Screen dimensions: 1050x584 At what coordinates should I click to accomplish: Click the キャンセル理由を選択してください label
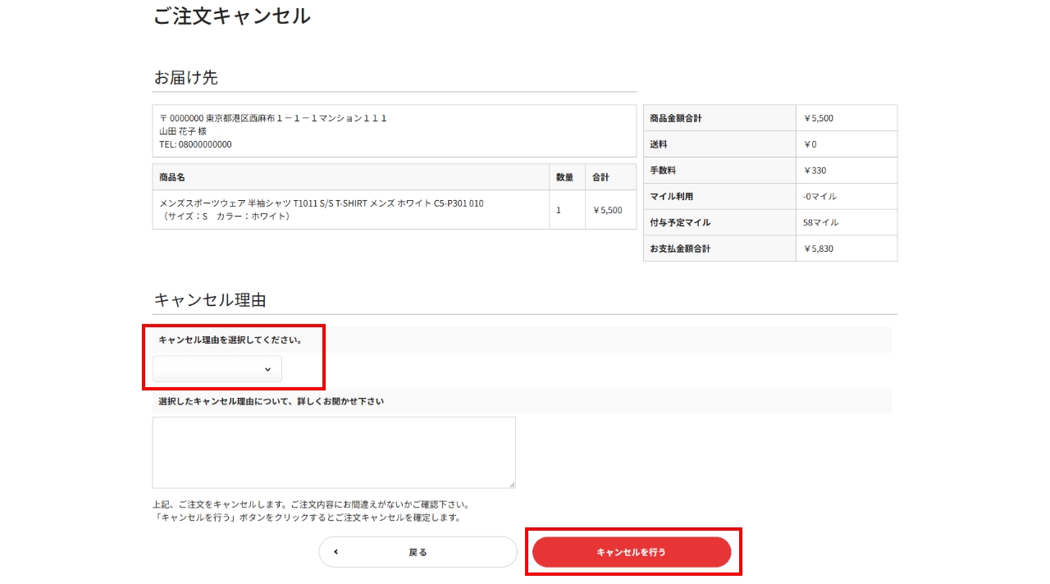click(230, 340)
